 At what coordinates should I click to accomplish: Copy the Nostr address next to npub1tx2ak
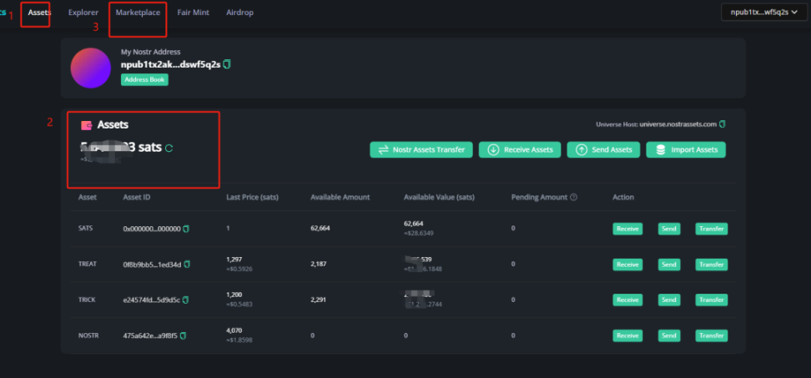point(227,64)
